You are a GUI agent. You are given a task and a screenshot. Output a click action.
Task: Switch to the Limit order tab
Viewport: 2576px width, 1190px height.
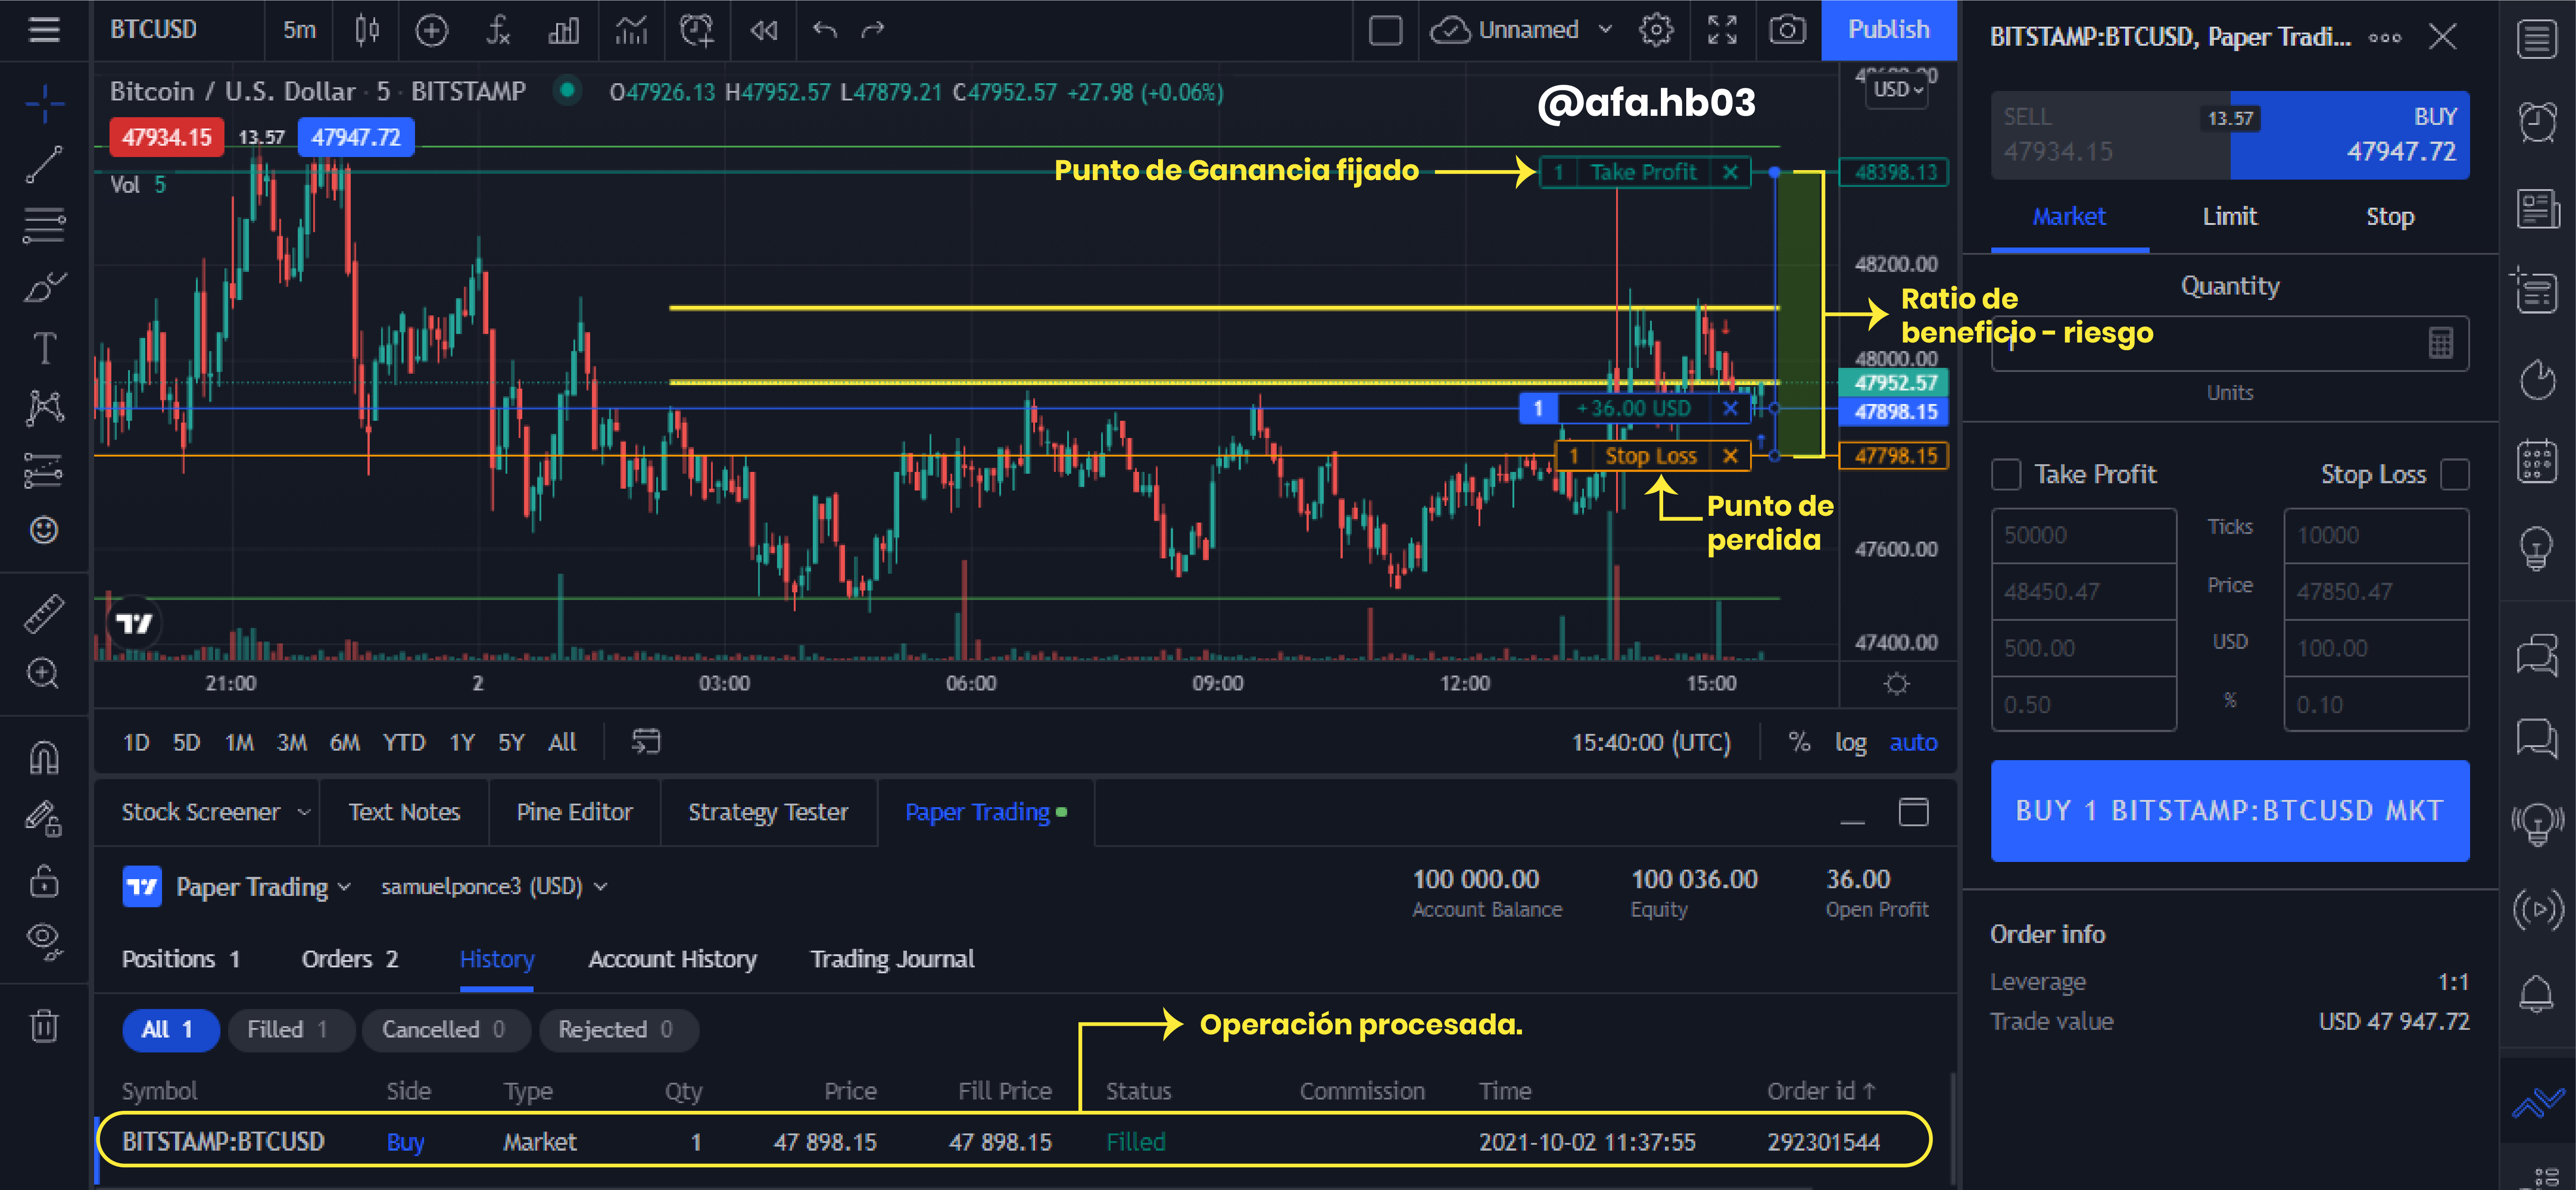[2229, 217]
